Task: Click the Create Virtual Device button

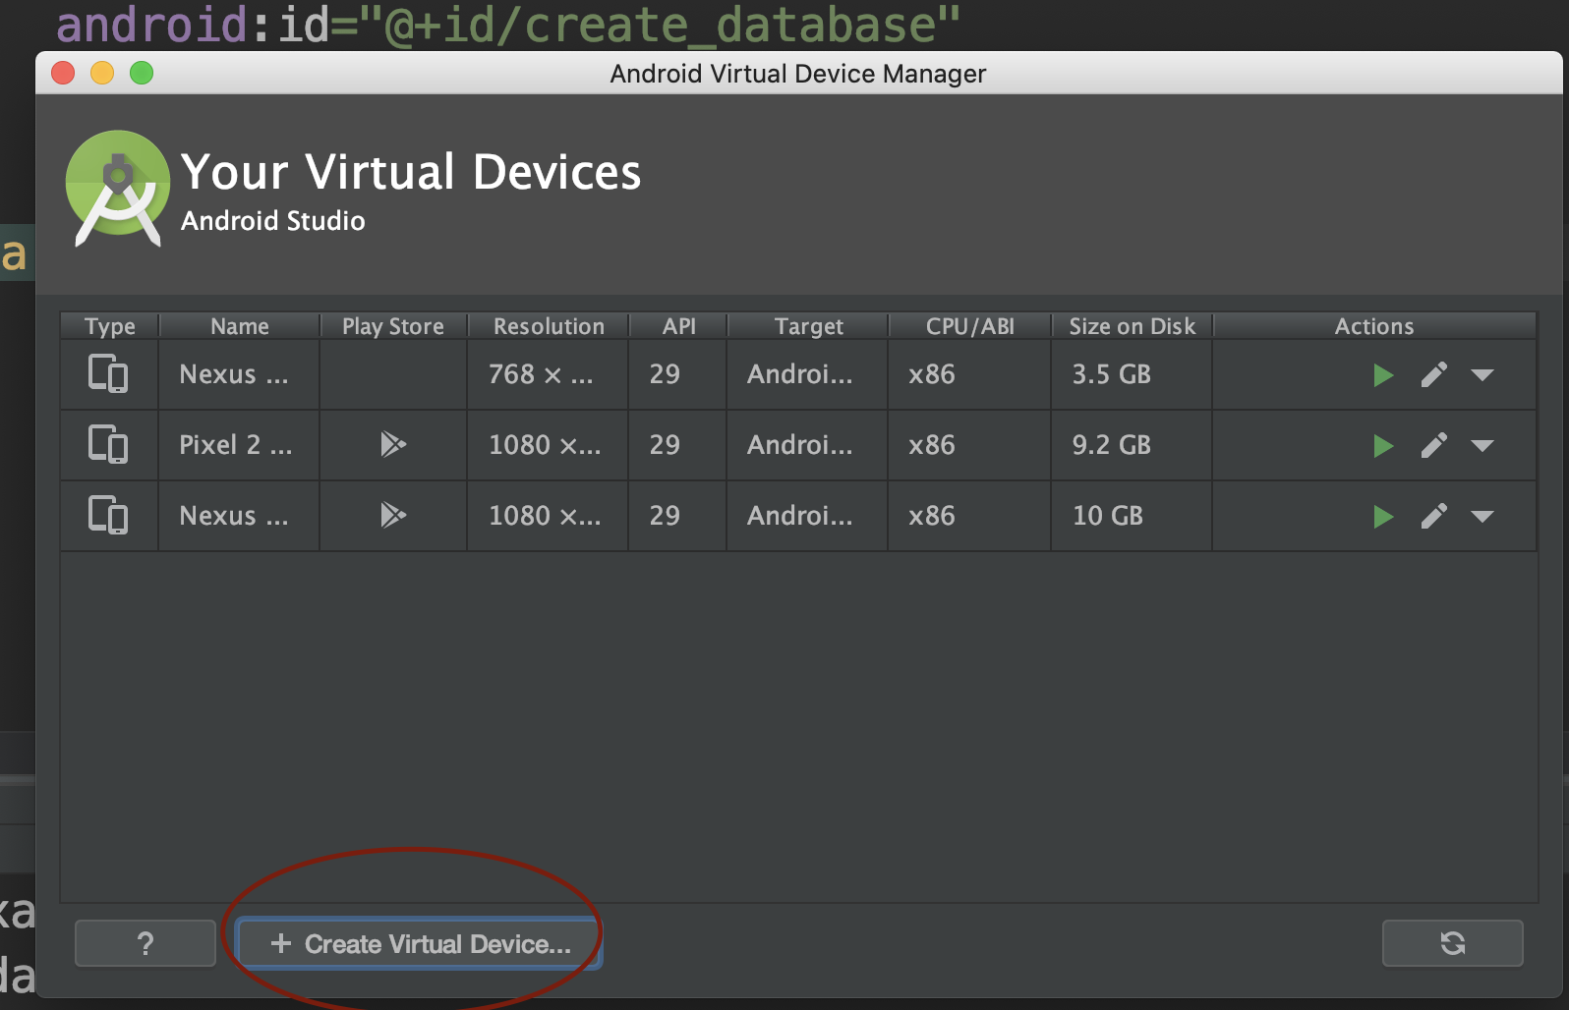Action: click(x=419, y=944)
